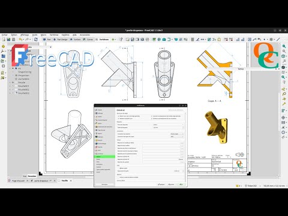Click the new document icon in toolbar
288x216 pixels.
[x=4, y=40]
